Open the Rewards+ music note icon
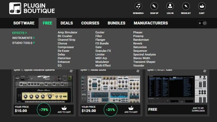Viewport: 217px width, 122px height. [x=138, y=6]
